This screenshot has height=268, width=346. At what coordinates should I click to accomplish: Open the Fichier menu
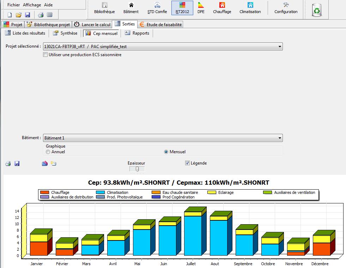click(14, 5)
